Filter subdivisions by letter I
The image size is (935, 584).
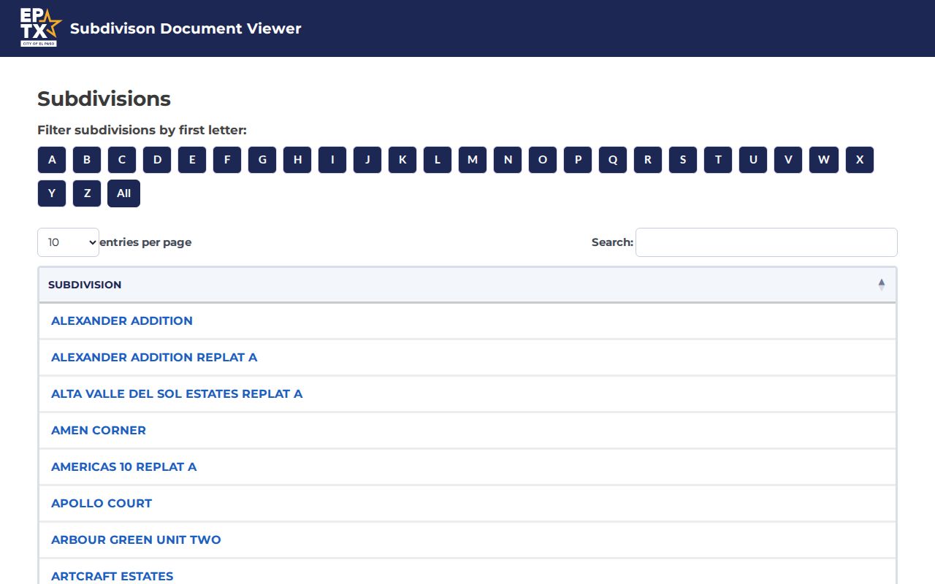[332, 160]
